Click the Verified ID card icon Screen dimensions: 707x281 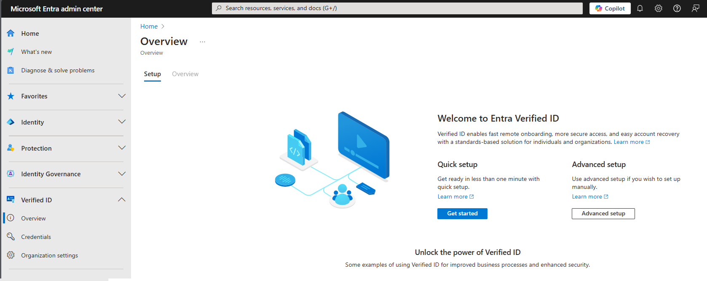pos(11,200)
